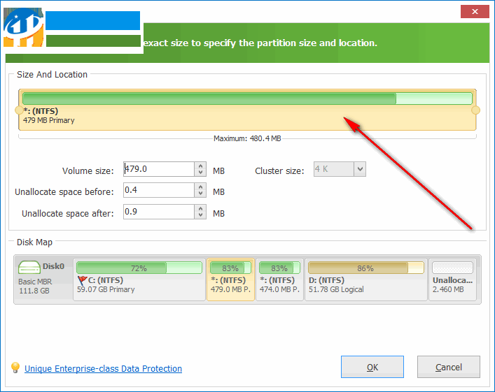Select D: (NTFS) 51.78 GB Logical partition
This screenshot has width=495, height=392.
click(366, 280)
